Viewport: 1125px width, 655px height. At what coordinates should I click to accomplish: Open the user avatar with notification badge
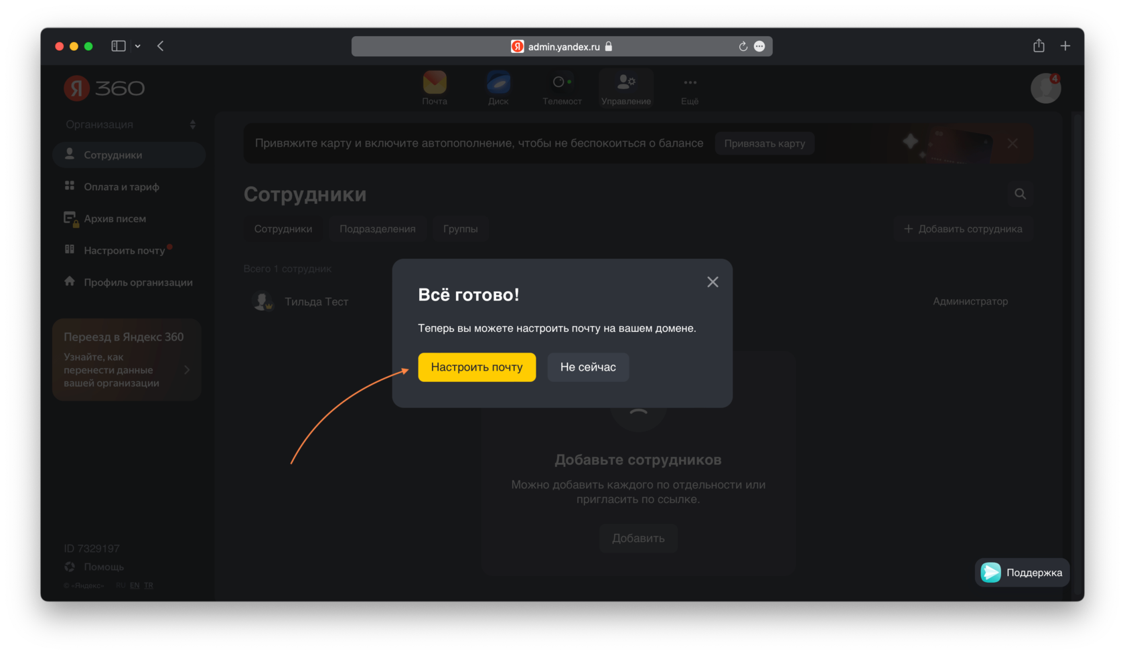coord(1045,88)
